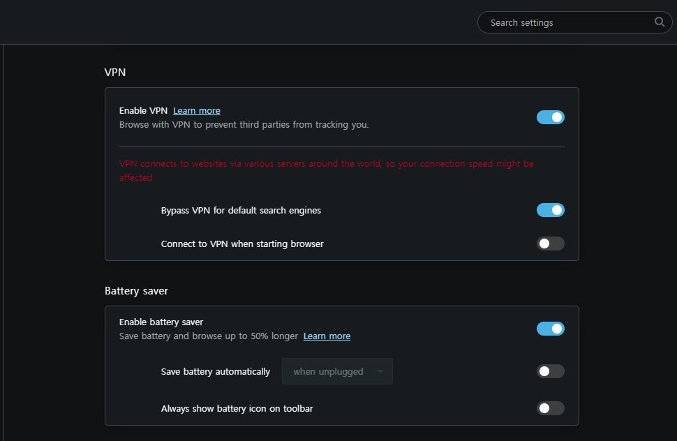Image resolution: width=677 pixels, height=441 pixels.
Task: Turn on the Save battery automatically toggle
Action: click(550, 371)
